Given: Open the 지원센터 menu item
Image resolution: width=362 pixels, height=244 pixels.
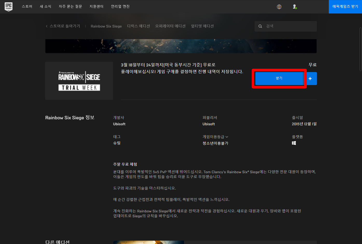Looking at the screenshot, I should (97, 6).
